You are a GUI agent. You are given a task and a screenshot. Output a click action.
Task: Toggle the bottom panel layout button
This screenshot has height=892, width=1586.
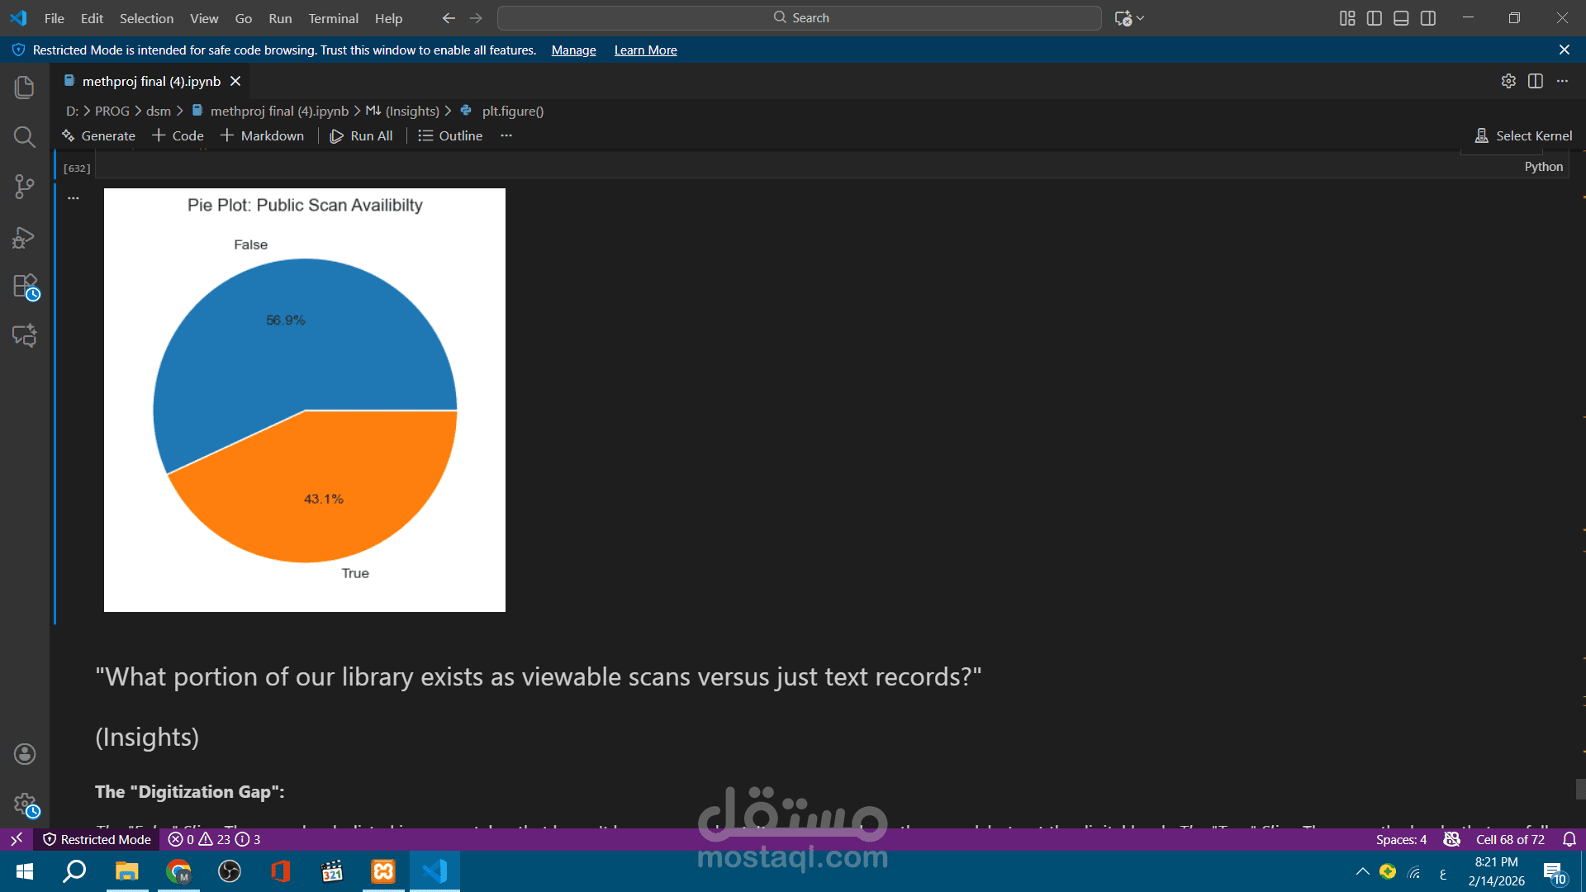coord(1401,18)
